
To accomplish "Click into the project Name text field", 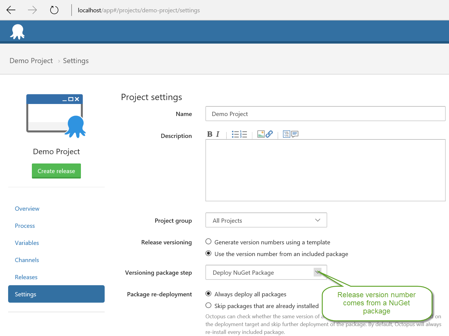I will point(325,114).
